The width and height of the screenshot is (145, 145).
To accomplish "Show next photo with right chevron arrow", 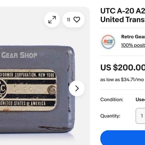I will tap(76, 88).
